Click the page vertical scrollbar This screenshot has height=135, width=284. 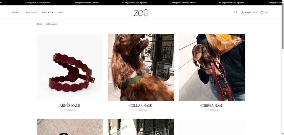[283, 67]
